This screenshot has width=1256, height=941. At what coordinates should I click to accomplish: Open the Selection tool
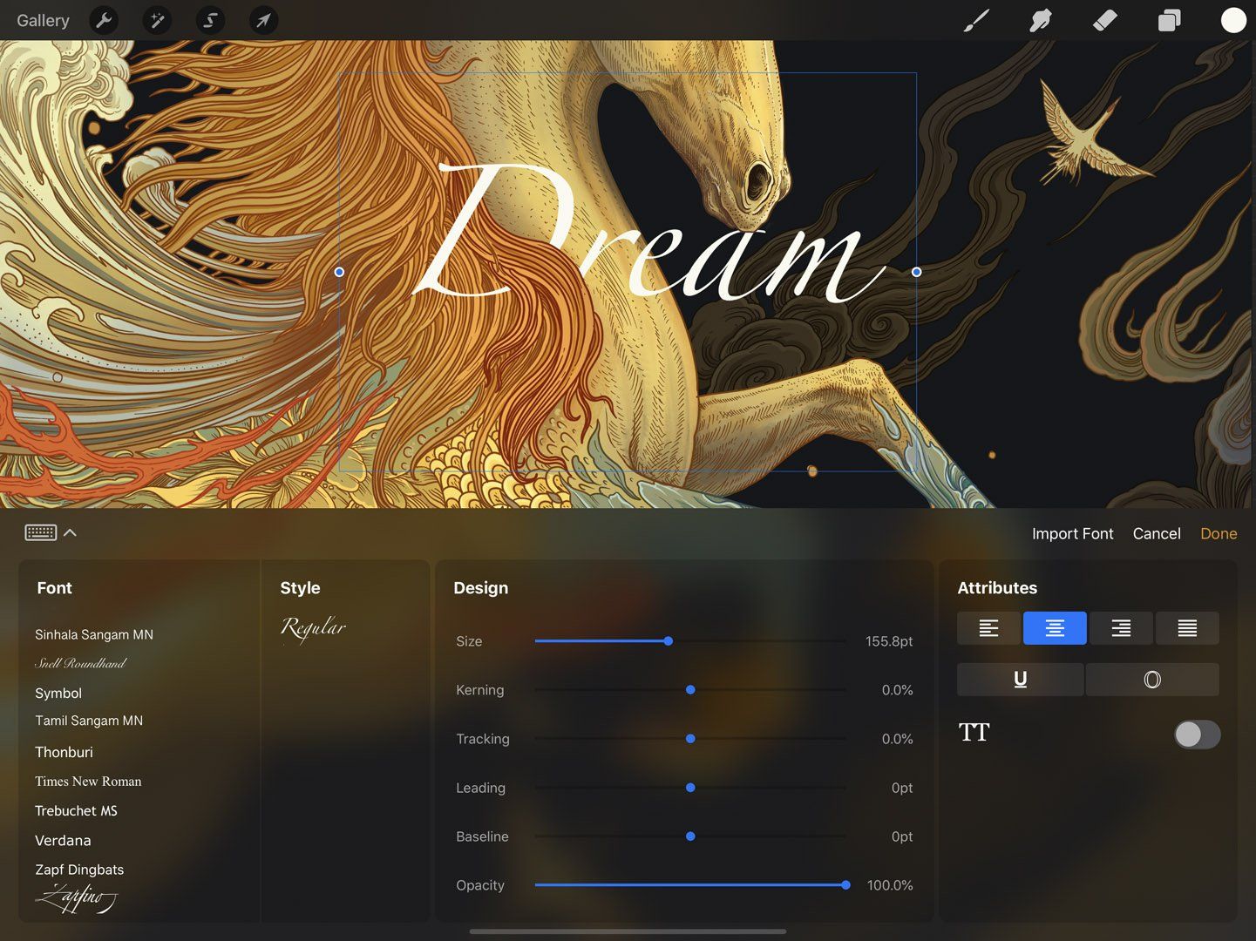[209, 20]
